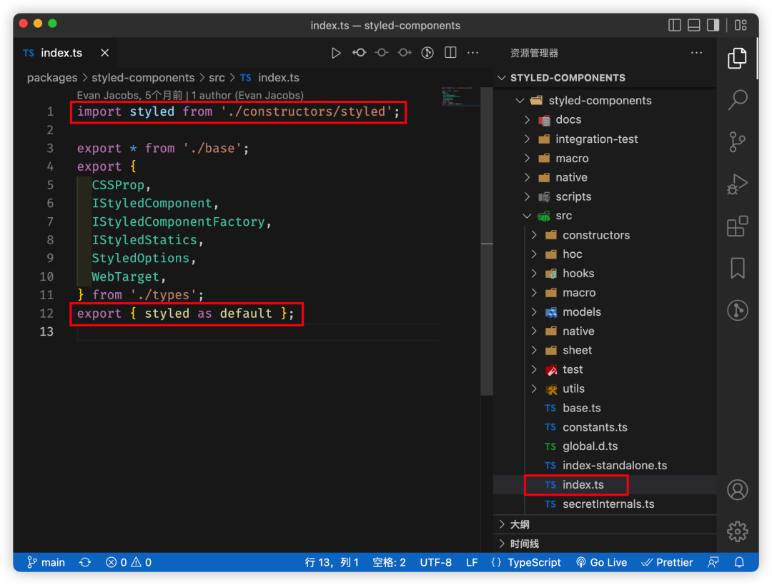Select the models folder row
772x585 pixels.
(605, 312)
